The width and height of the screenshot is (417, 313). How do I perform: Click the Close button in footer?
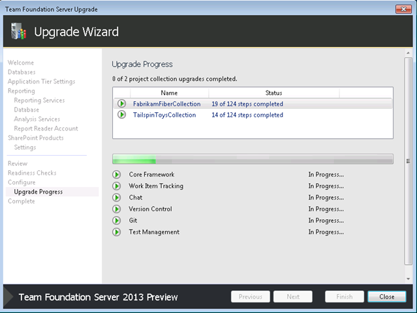387,297
